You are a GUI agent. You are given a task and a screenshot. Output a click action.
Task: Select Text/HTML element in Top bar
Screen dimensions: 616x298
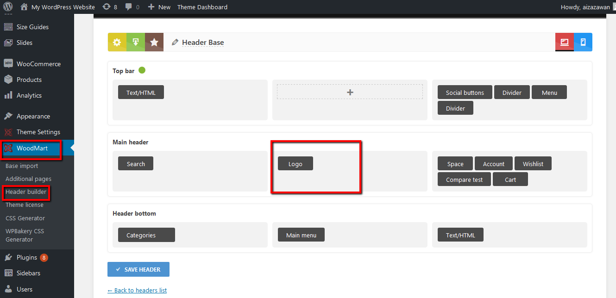141,93
